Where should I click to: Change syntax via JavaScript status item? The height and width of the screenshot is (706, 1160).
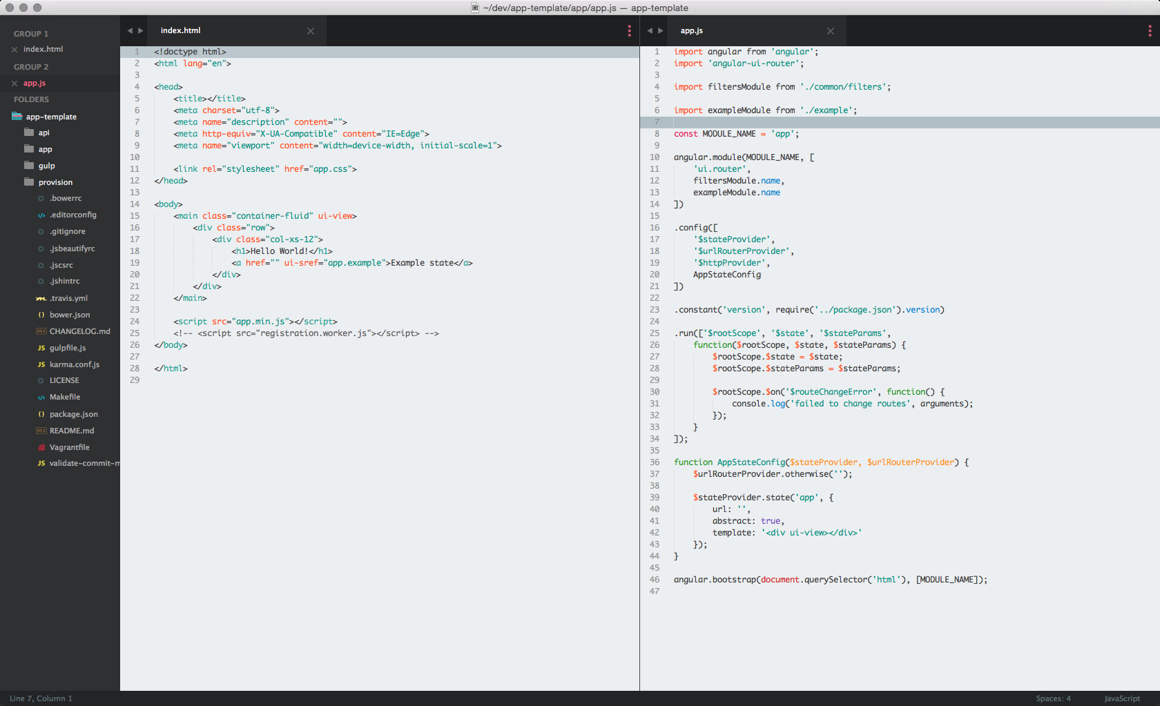tap(1122, 698)
